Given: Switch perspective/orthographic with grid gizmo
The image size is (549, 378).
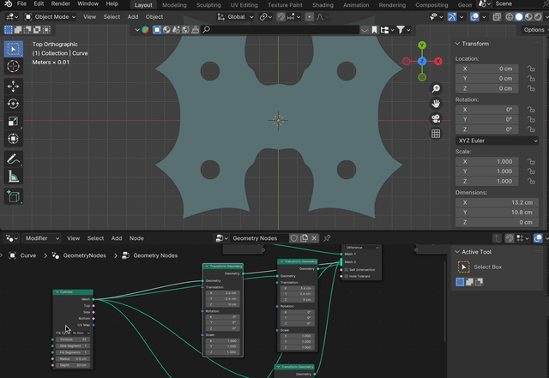Looking at the screenshot, I should click(x=436, y=134).
